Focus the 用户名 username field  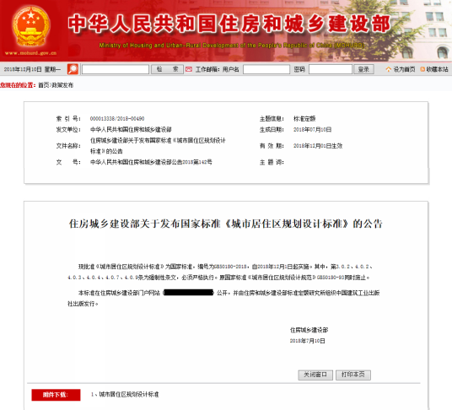[x=266, y=69]
